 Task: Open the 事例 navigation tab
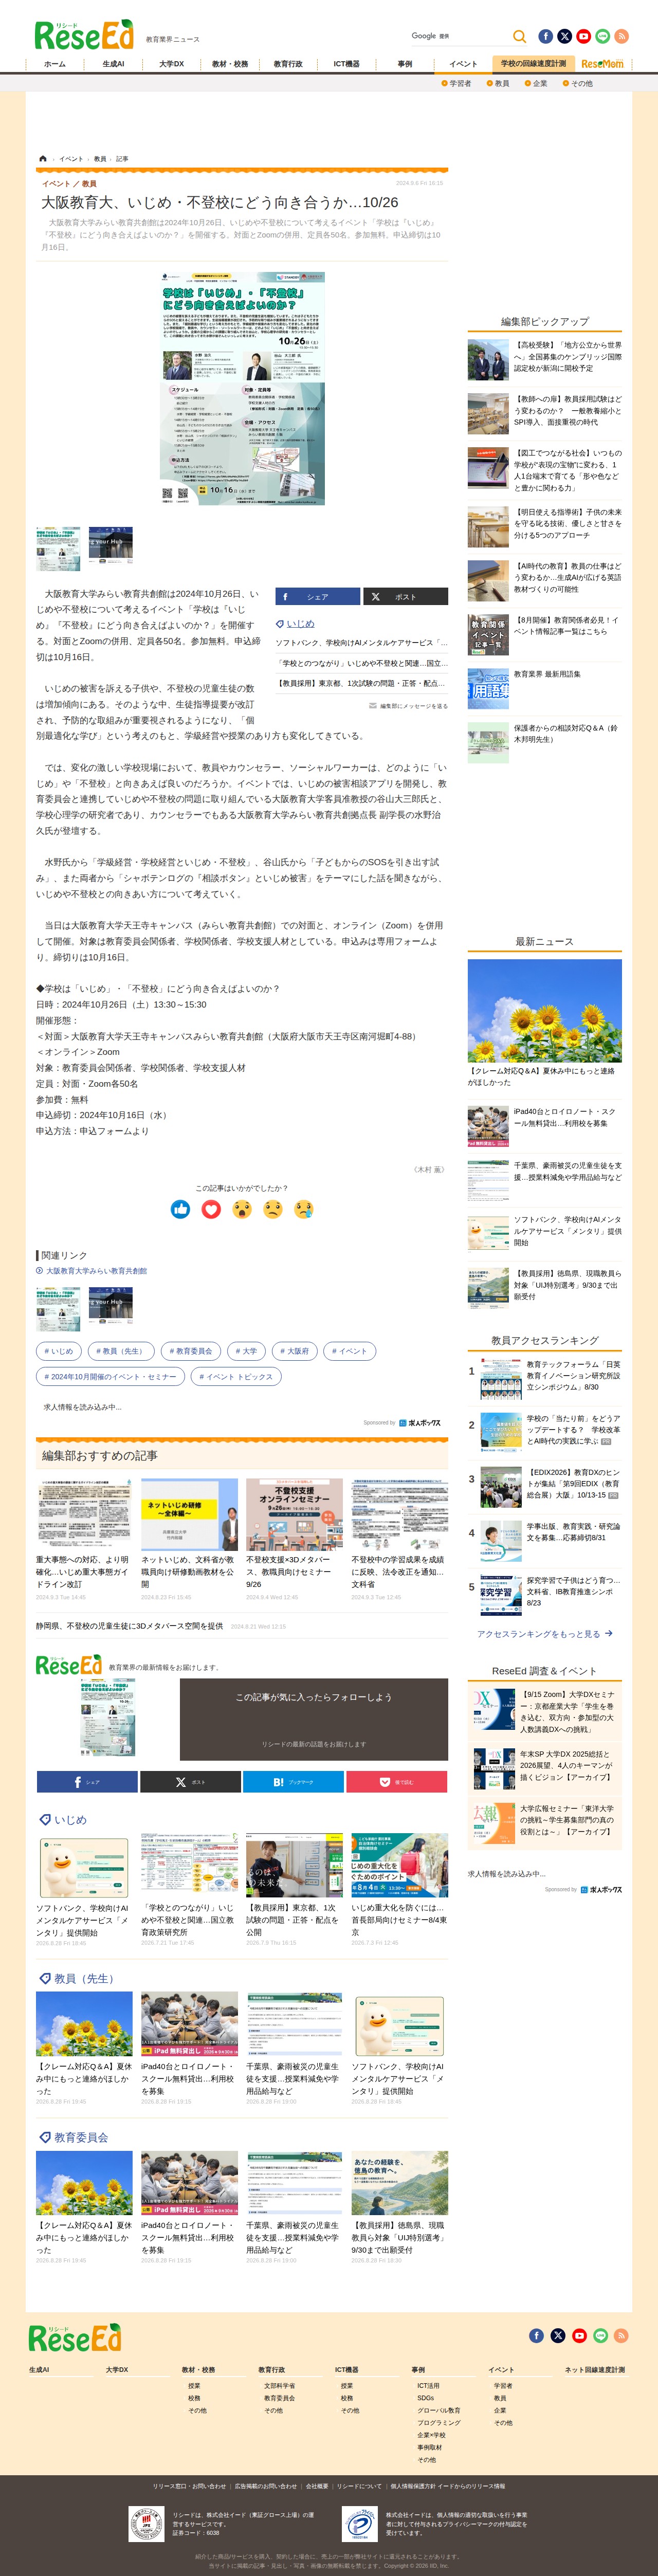pyautogui.click(x=405, y=64)
